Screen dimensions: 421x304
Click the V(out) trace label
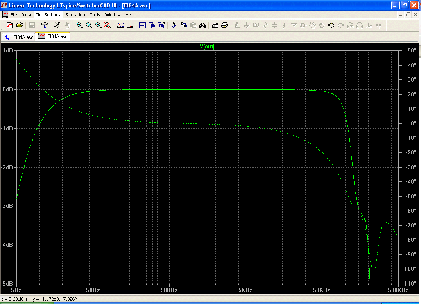[207, 46]
